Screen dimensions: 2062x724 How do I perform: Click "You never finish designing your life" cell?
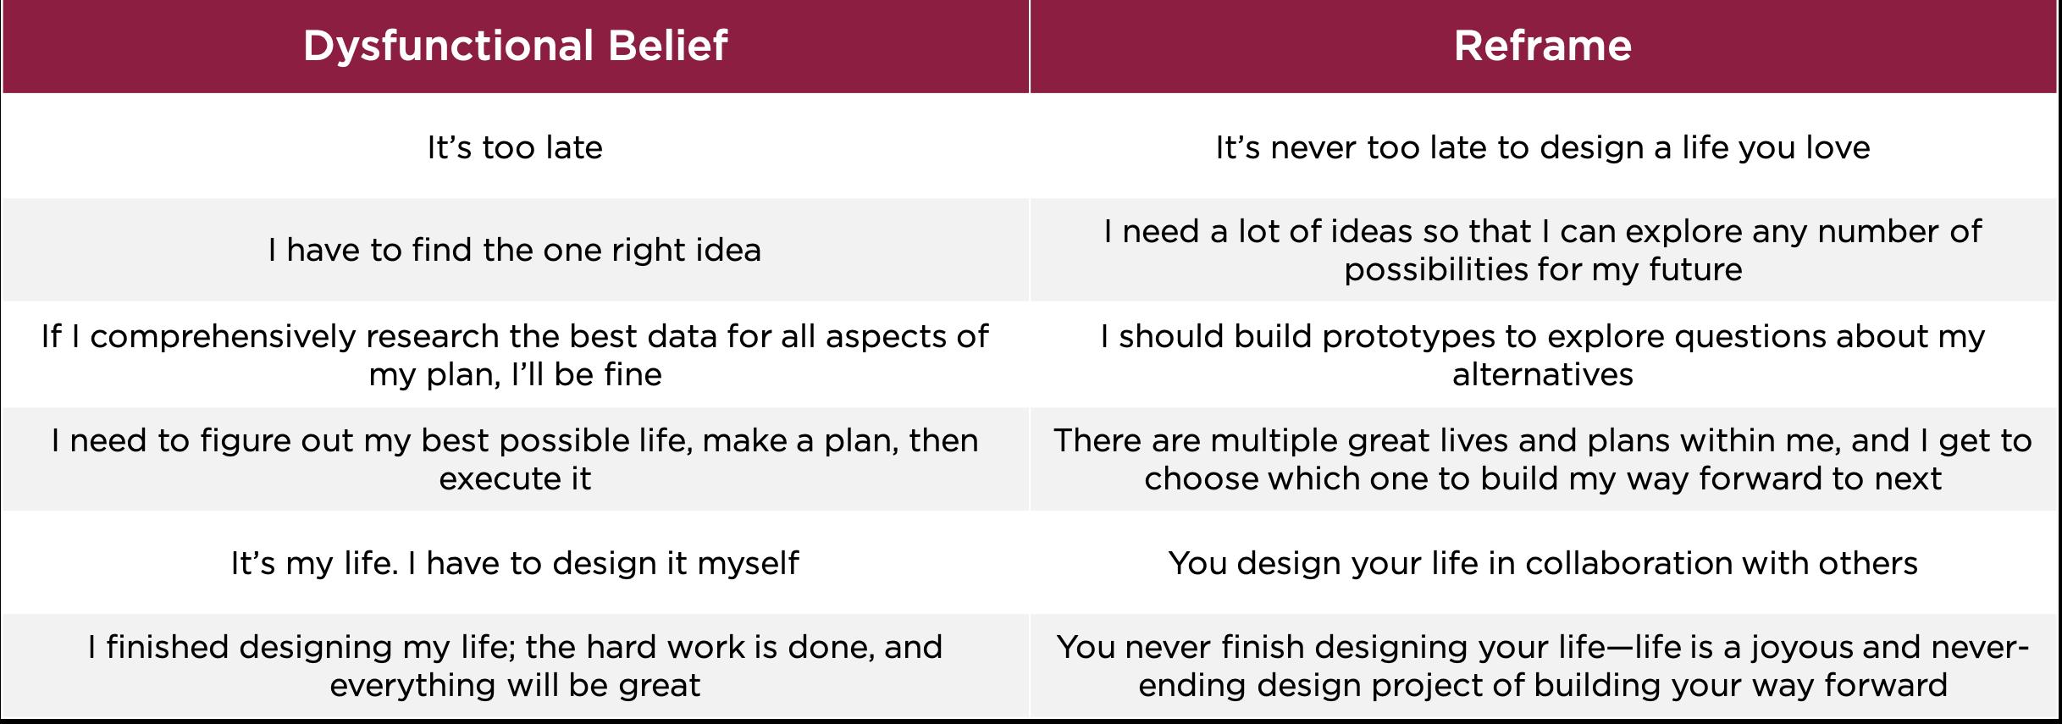pyautogui.click(x=1544, y=666)
